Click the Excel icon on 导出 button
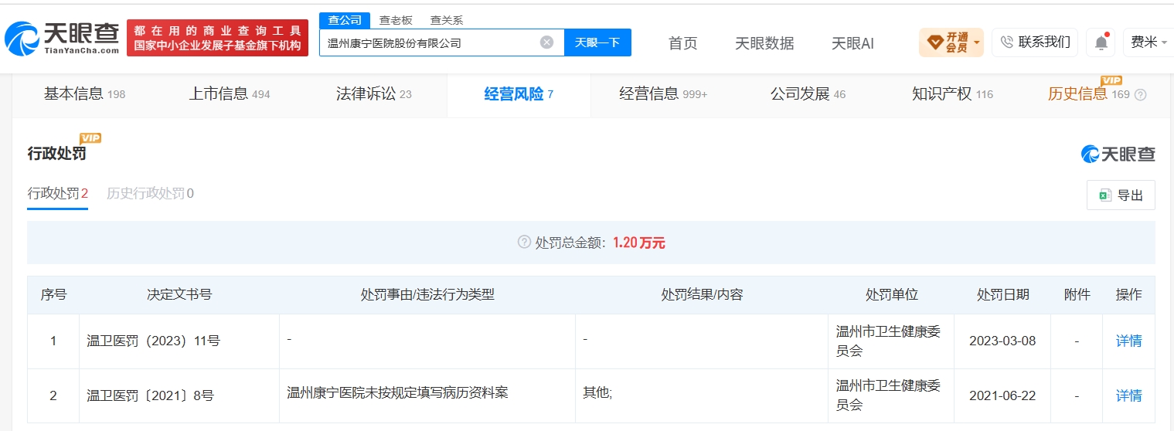 (1104, 195)
